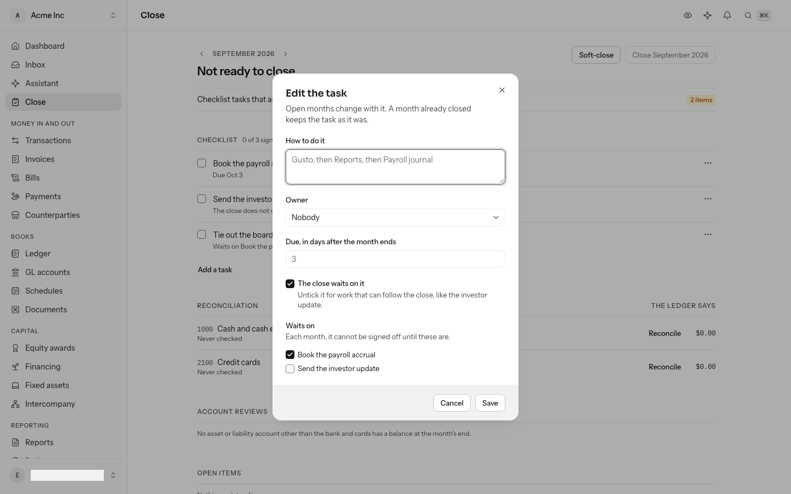Tick the Send the investor checklist checkbox

pos(202,199)
